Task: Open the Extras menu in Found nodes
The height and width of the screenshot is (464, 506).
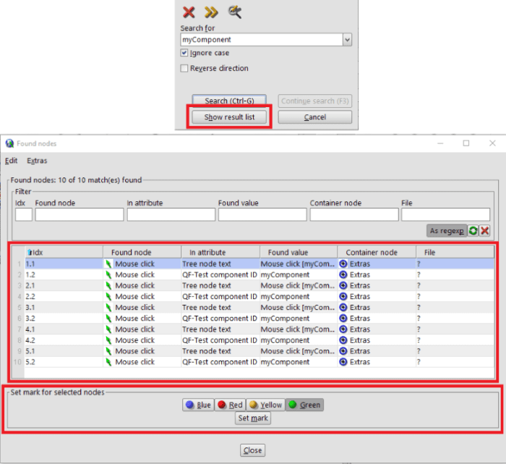Action: 37,161
